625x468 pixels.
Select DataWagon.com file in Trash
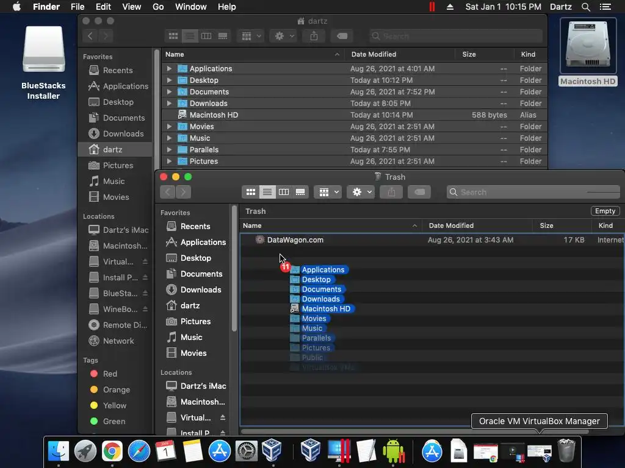[x=432, y=240]
